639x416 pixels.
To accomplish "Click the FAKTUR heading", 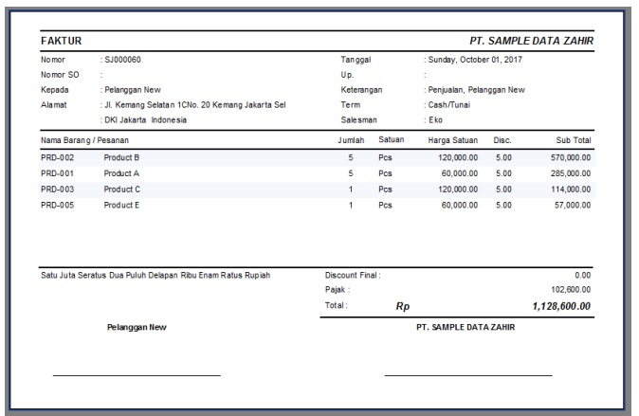I will click(61, 42).
